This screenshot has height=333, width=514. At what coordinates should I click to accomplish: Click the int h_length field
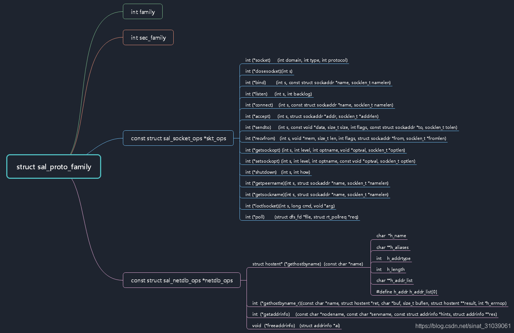pos(390,269)
